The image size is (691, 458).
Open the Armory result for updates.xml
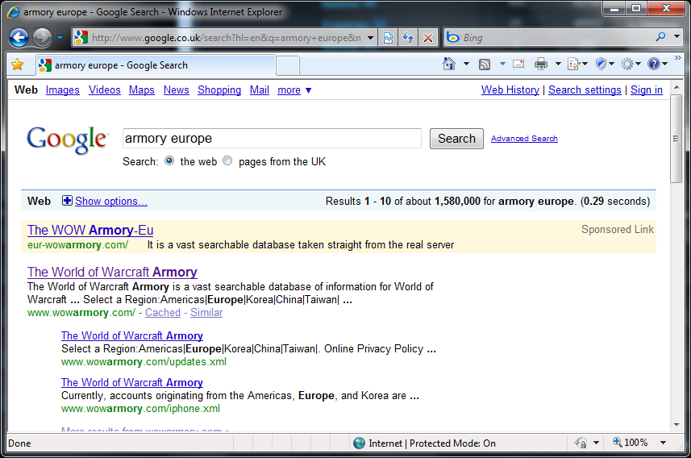(132, 336)
